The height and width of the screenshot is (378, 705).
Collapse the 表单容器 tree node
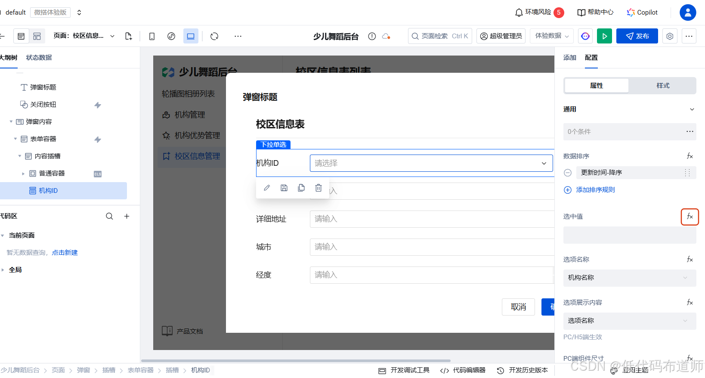coord(15,139)
